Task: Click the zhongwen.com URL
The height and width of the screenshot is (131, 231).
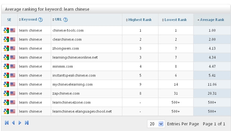Action: [66, 48]
